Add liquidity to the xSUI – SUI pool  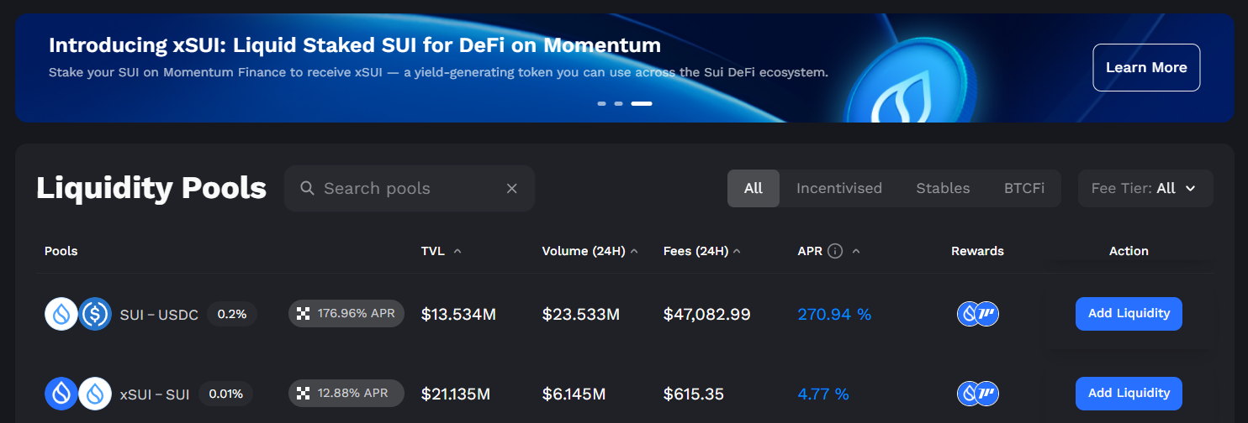pyautogui.click(x=1129, y=394)
